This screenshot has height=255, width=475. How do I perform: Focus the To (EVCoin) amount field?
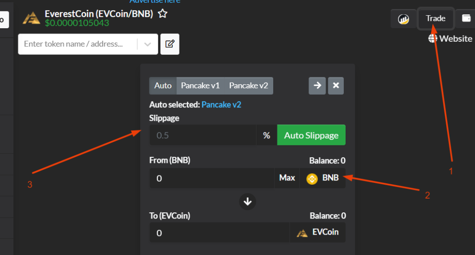219,233
